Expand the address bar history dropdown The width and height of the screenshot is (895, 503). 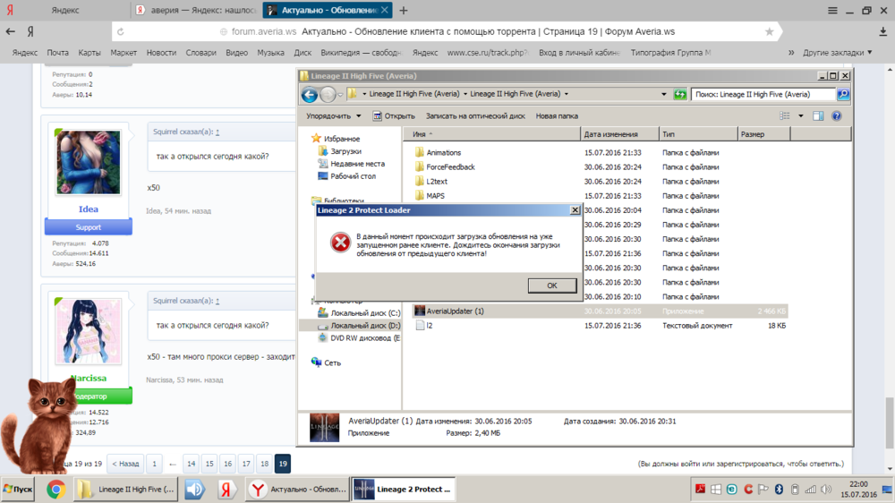[663, 95]
